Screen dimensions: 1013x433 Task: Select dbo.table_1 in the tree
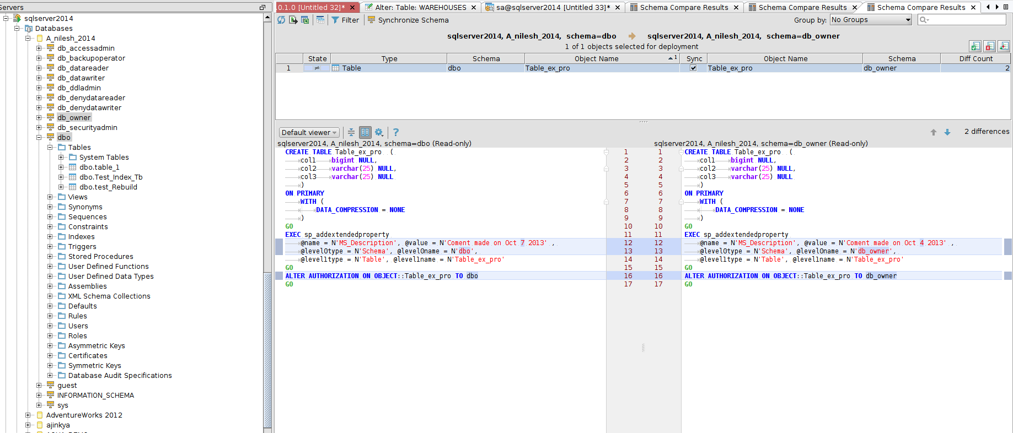point(99,167)
